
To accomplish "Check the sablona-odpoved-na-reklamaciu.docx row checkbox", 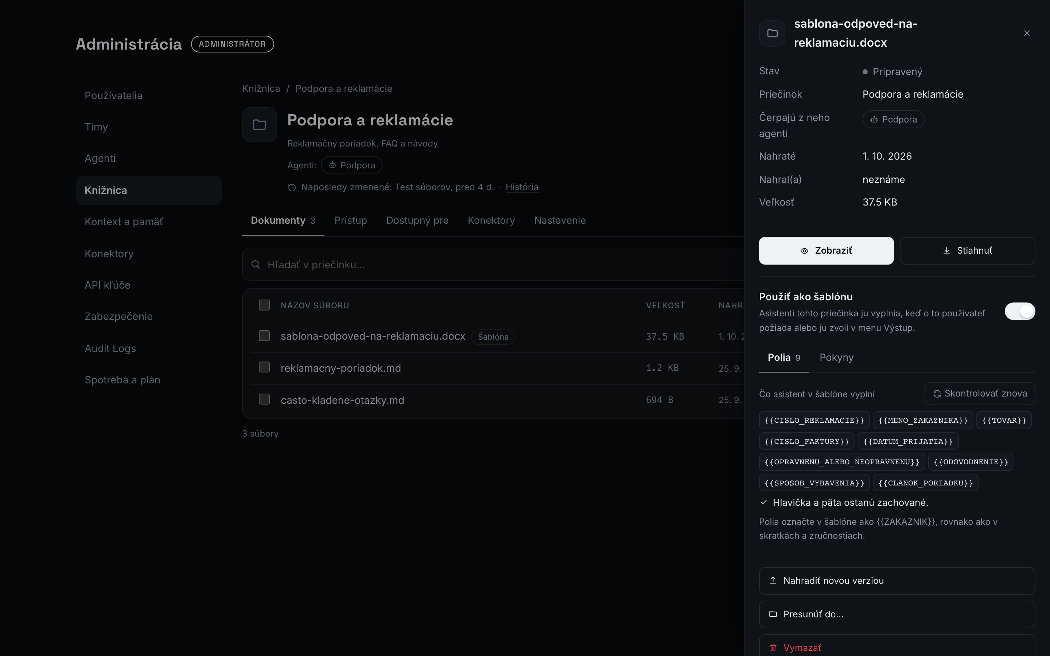I will [264, 336].
